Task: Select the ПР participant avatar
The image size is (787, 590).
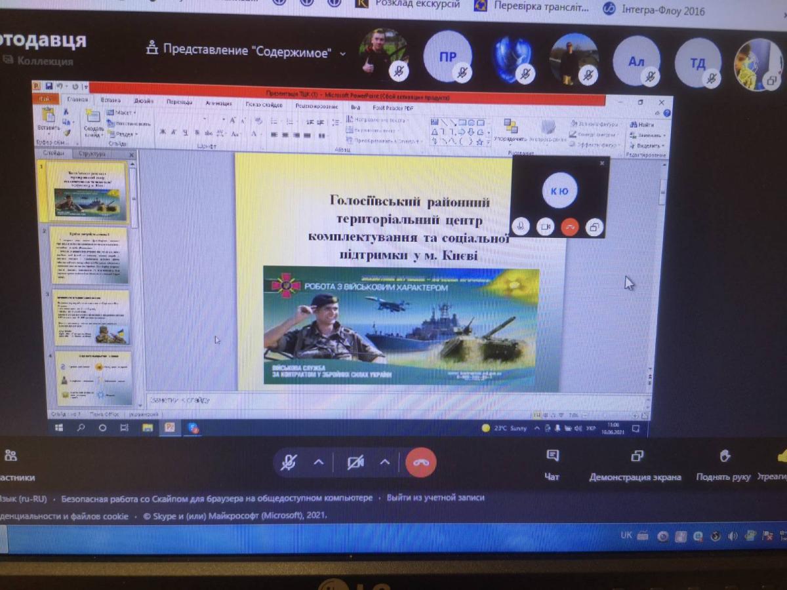Action: [448, 57]
